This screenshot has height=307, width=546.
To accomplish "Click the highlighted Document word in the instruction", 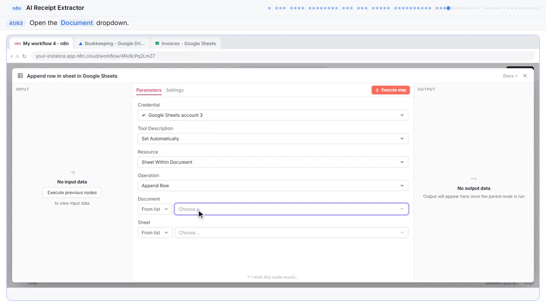I will click(77, 23).
